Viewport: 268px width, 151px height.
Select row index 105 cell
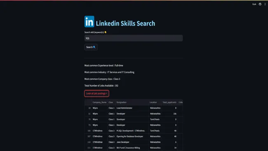click(x=88, y=131)
